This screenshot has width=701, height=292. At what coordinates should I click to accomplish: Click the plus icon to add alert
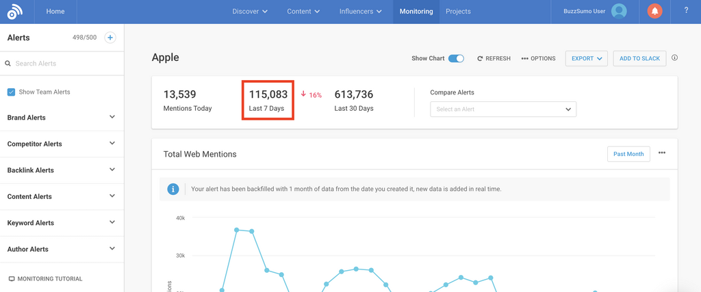point(110,38)
